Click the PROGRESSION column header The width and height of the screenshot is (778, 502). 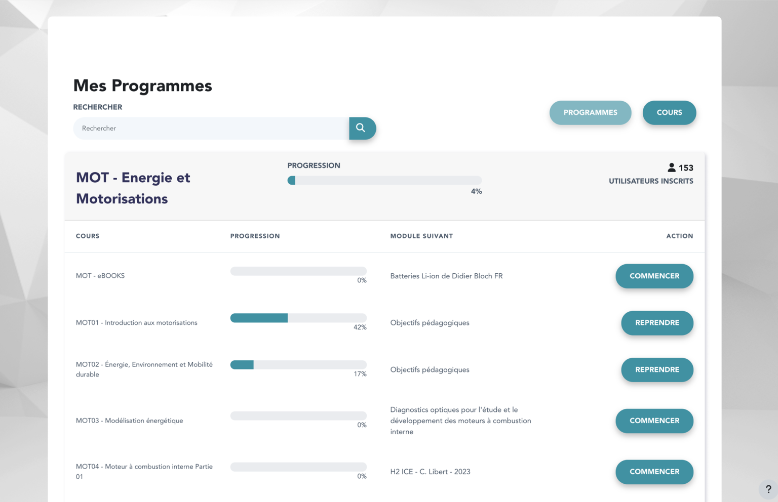(255, 236)
